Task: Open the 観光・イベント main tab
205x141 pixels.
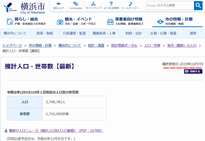Action: pyautogui.click(x=76, y=21)
